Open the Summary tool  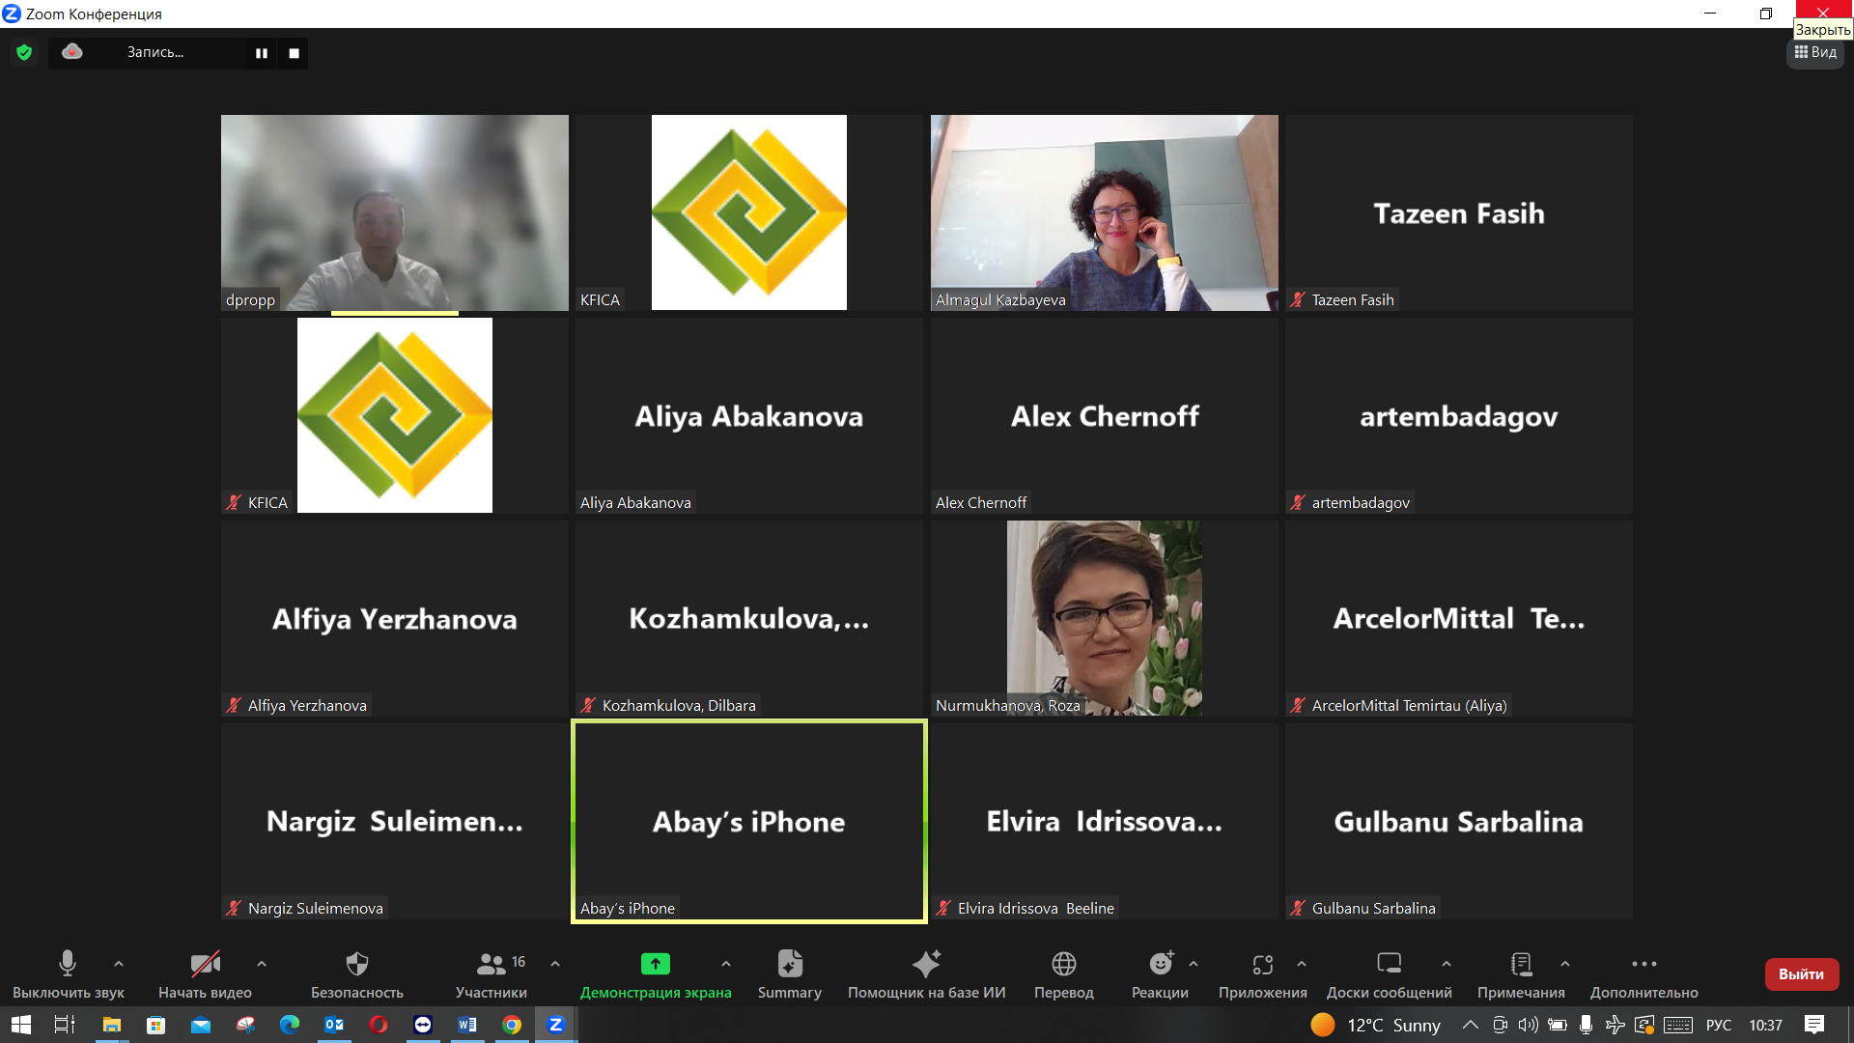tap(790, 973)
